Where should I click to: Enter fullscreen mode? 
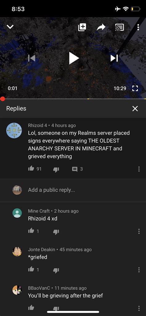click(x=135, y=88)
